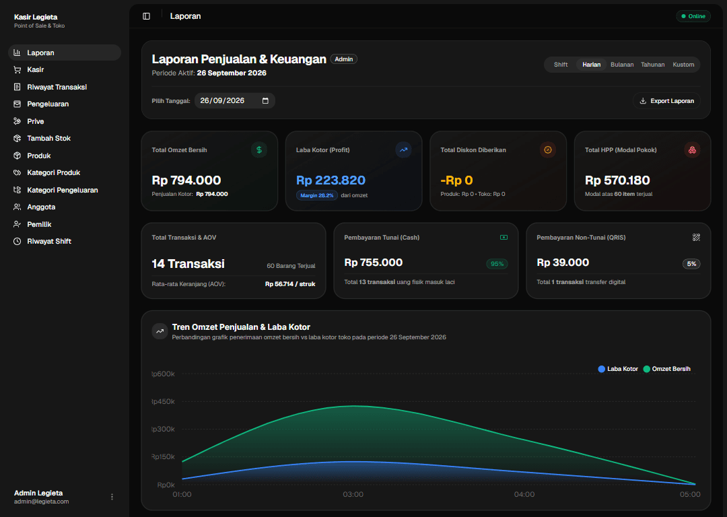This screenshot has height=517, width=727.
Task: Click the Tambah Stok boxes icon
Action: 17,138
